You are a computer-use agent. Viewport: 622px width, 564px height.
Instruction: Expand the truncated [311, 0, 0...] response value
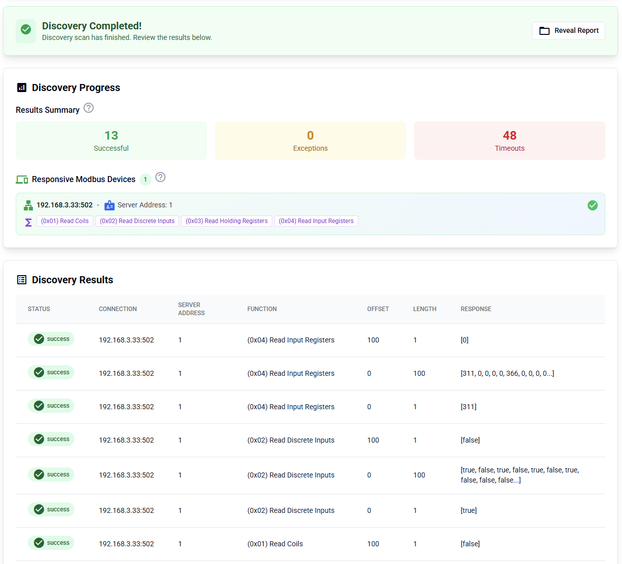coord(507,373)
